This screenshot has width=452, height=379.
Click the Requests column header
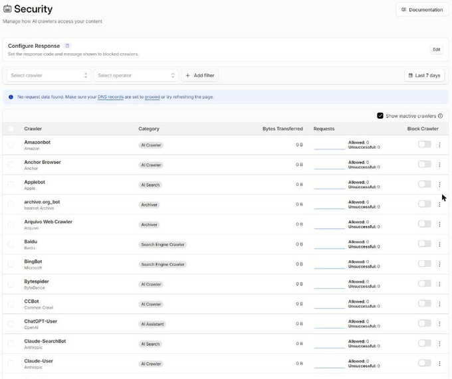(x=324, y=129)
